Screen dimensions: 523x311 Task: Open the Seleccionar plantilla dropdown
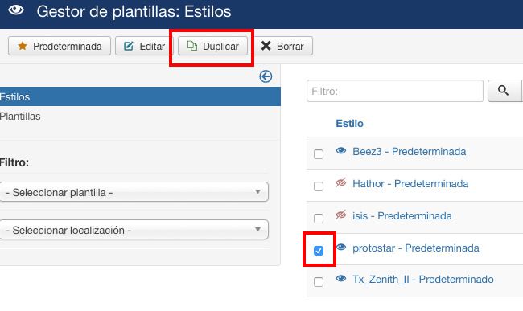tap(134, 192)
